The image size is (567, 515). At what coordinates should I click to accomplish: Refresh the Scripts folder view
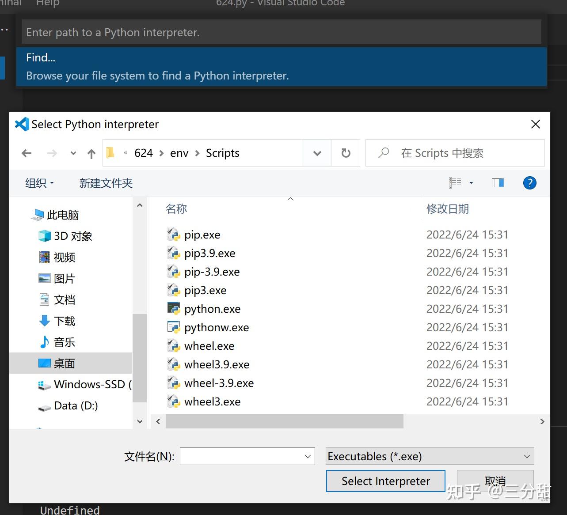346,153
